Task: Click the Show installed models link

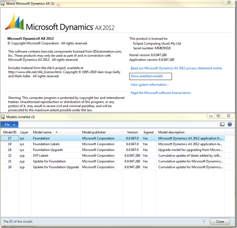Action: [147, 76]
